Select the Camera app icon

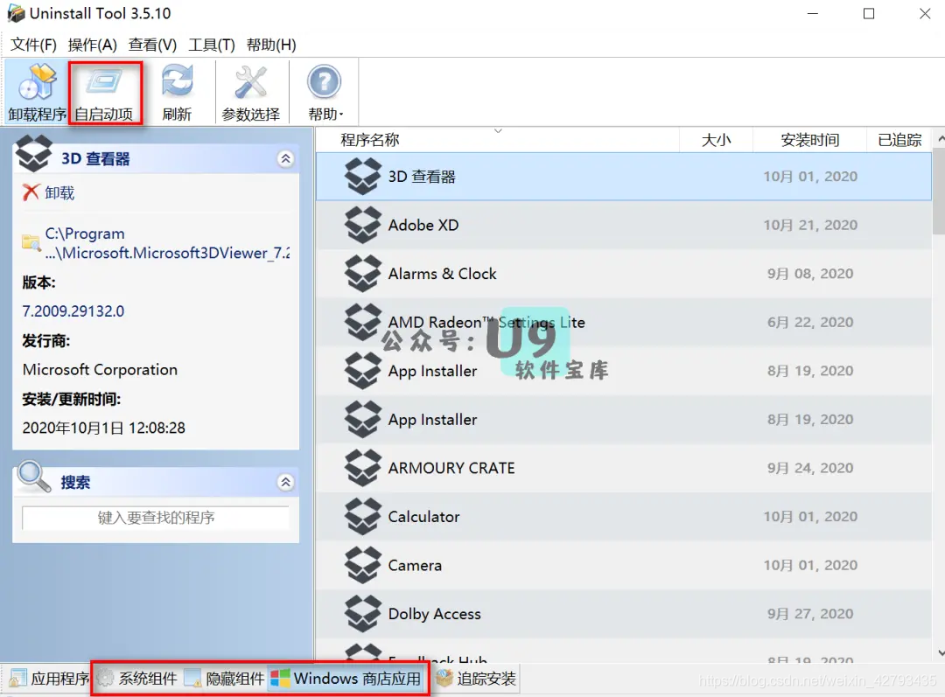[363, 565]
